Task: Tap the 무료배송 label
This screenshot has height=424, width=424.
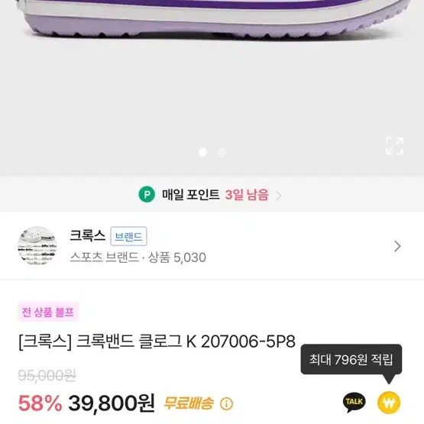Action: 189,403
